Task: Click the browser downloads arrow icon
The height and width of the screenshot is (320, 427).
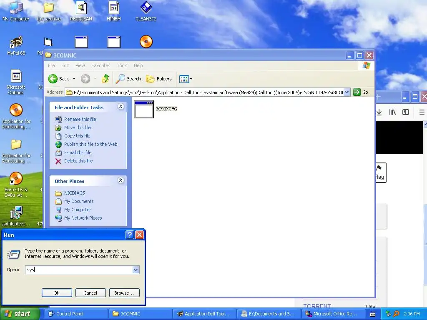Action: click(379, 112)
